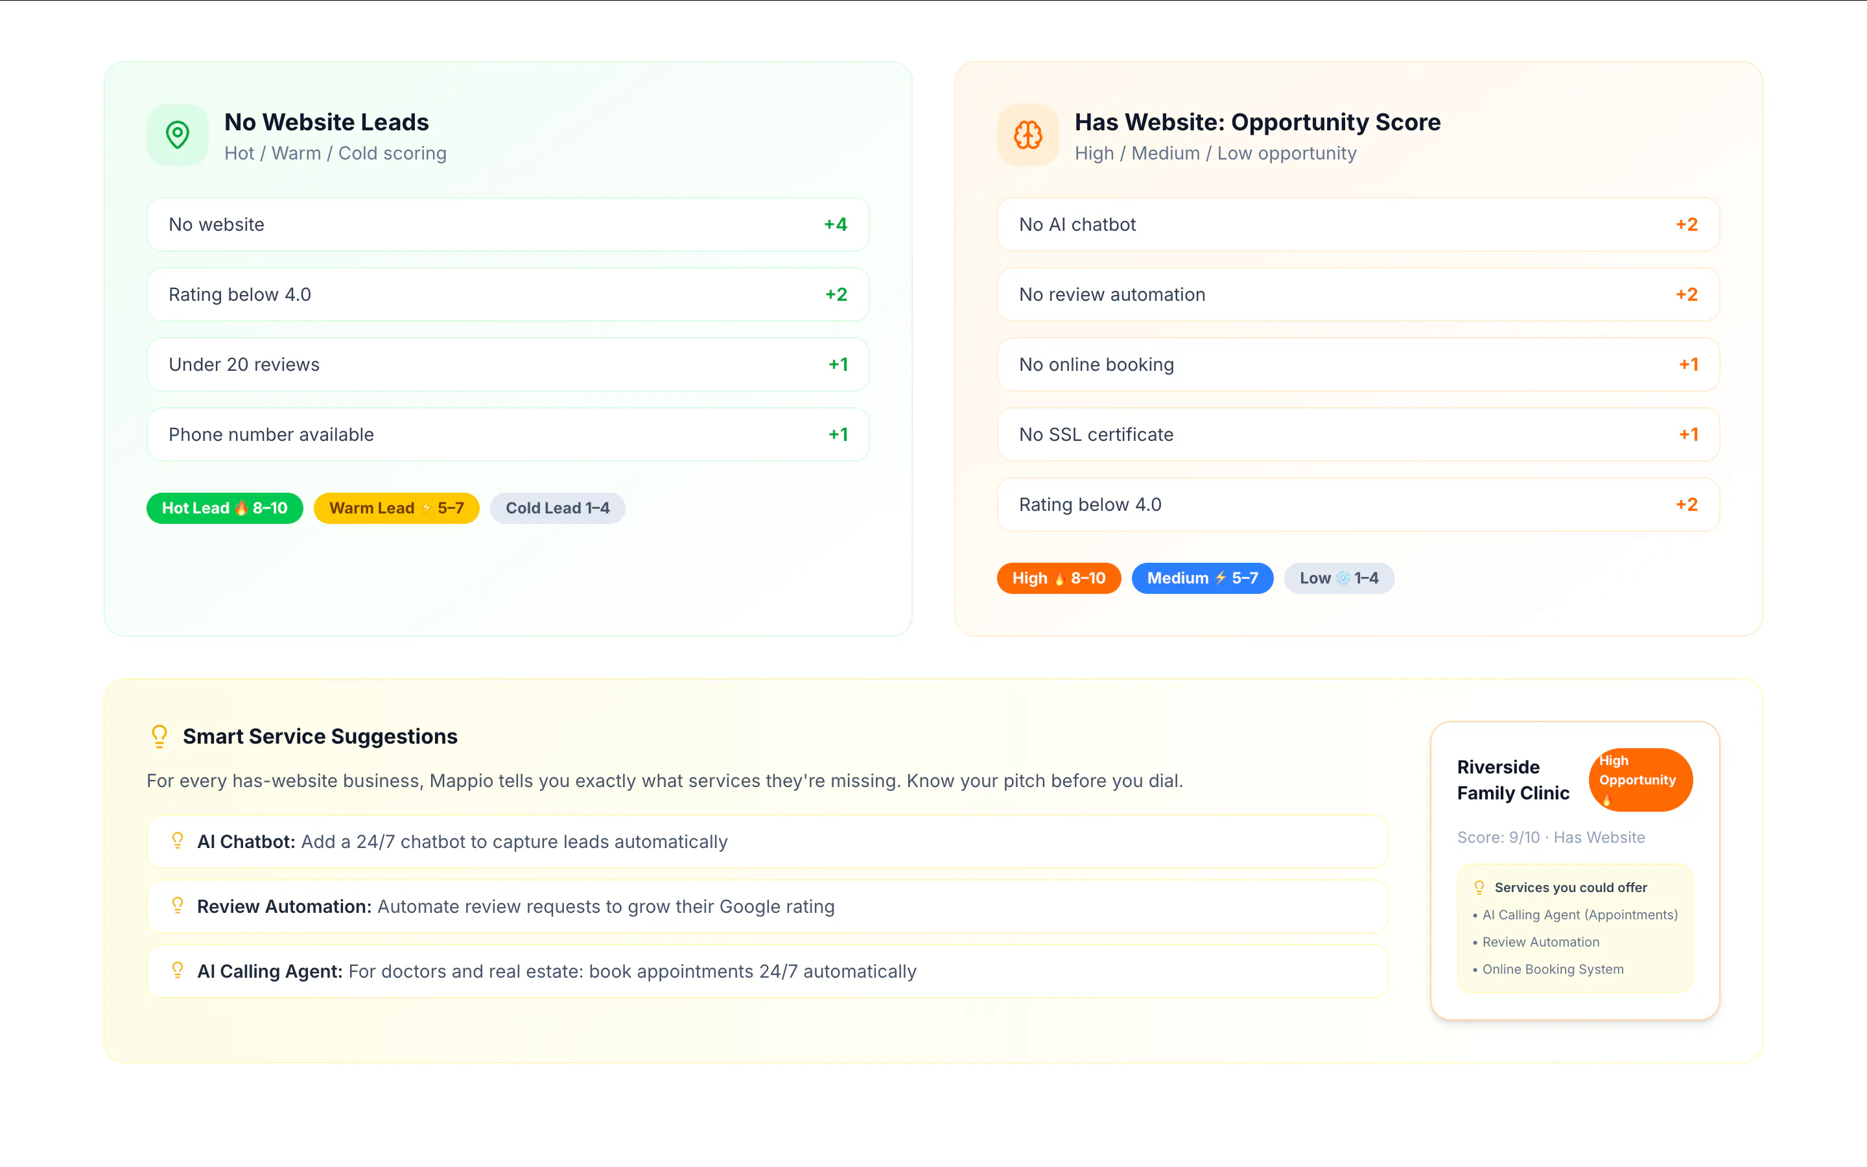Click the lightbulb next to Services you could offer
Screen dimensions: 1867x1167
point(1479,888)
